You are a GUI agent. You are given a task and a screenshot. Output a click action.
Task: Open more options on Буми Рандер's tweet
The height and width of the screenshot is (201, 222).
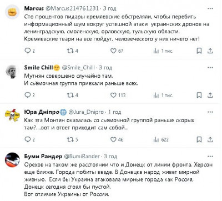click(210, 157)
